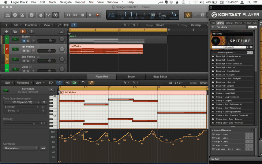Mute the Sketch track
This screenshot has width=262, height=164.
pyautogui.click(x=24, y=41)
